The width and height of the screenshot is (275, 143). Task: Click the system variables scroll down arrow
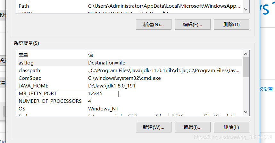(x=246, y=112)
